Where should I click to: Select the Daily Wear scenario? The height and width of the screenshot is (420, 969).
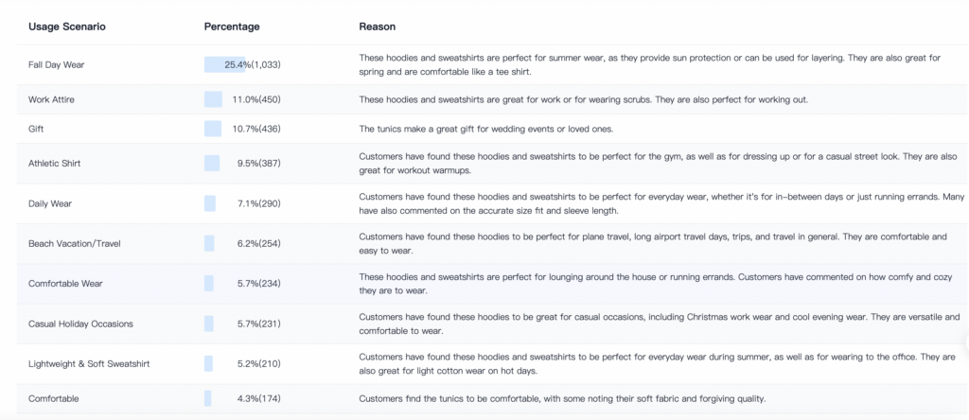(49, 203)
